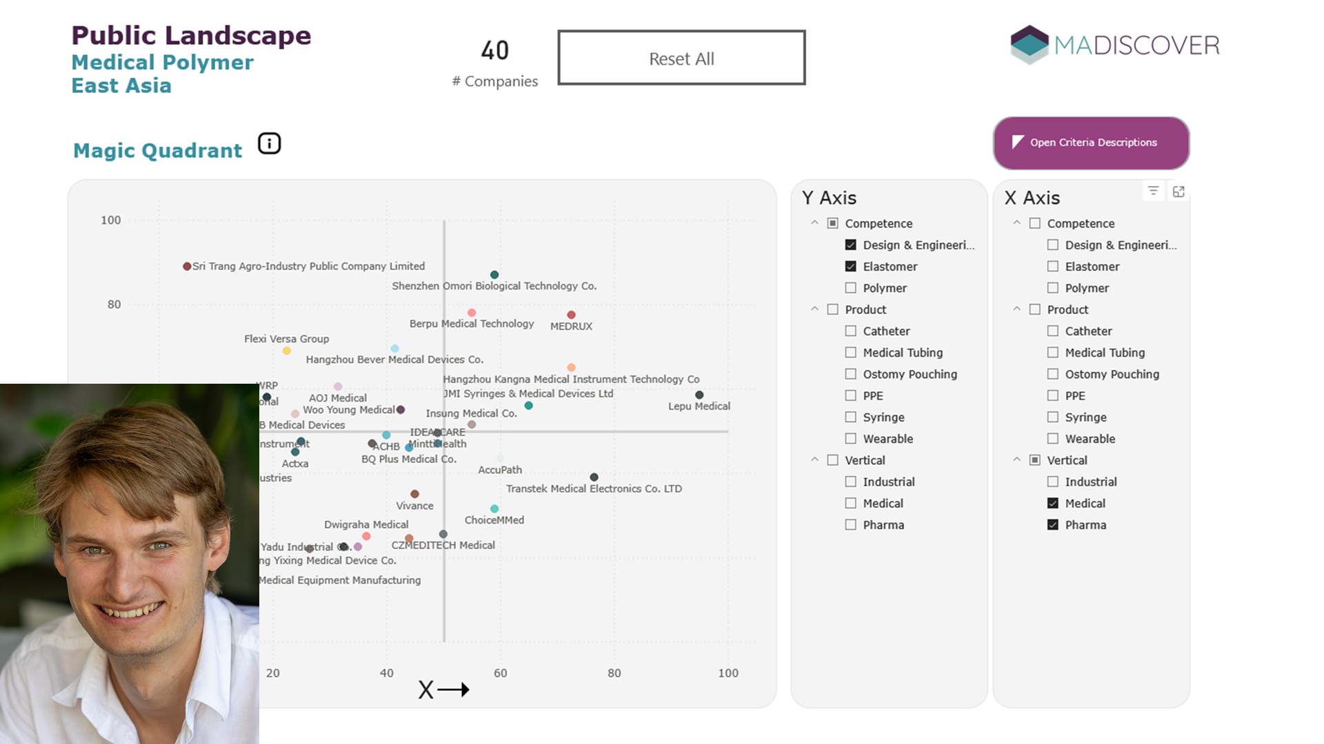Click the Sri Trang Agro-Industry data point
Image resolution: width=1324 pixels, height=744 pixels.
(x=187, y=267)
